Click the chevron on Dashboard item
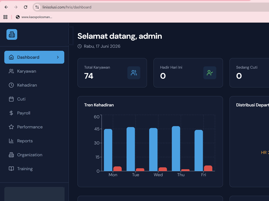Viewport: 269px width, 201px height. coord(58,57)
